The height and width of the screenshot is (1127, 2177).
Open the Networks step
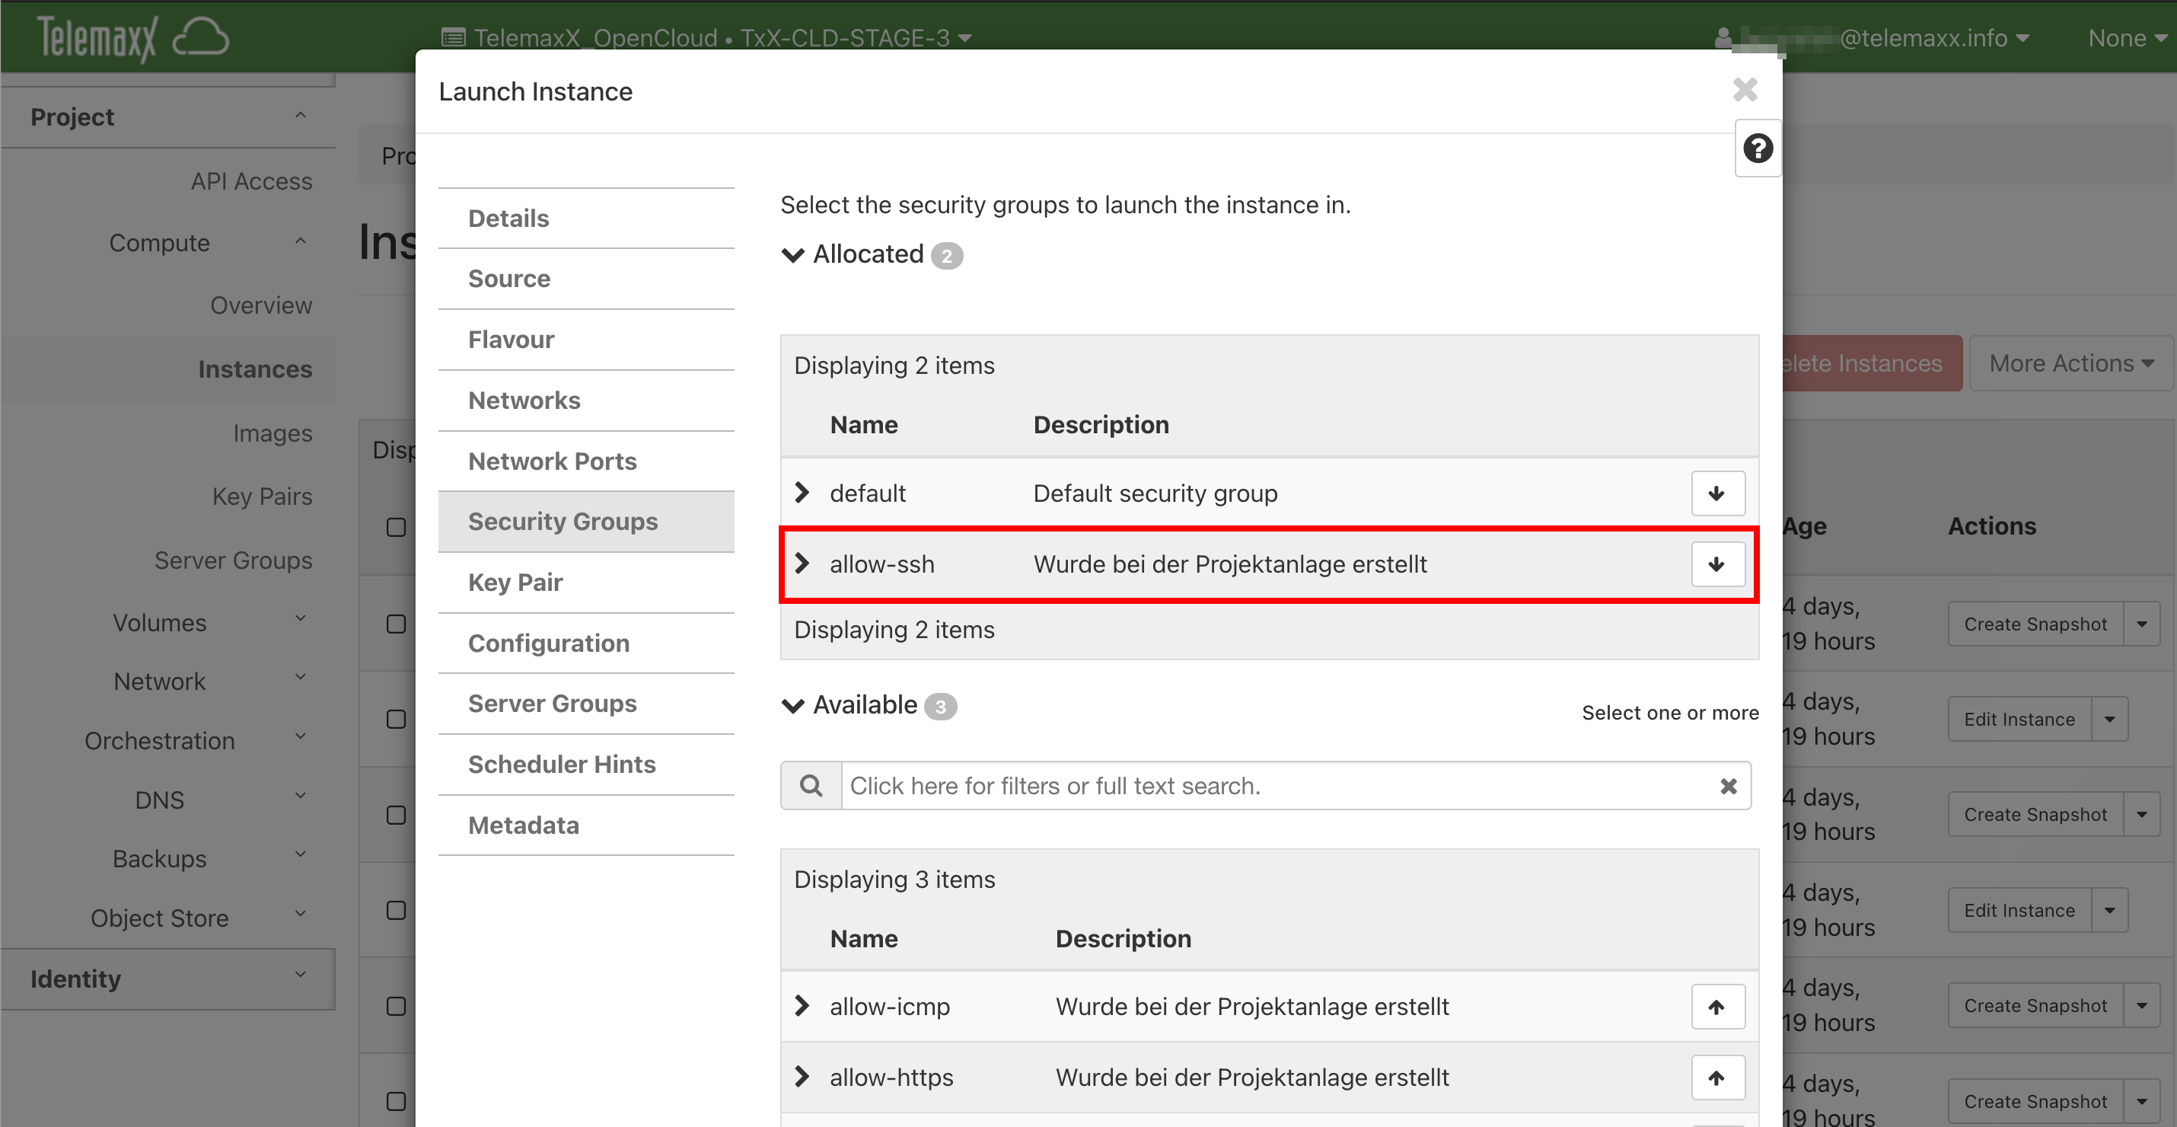pos(524,400)
